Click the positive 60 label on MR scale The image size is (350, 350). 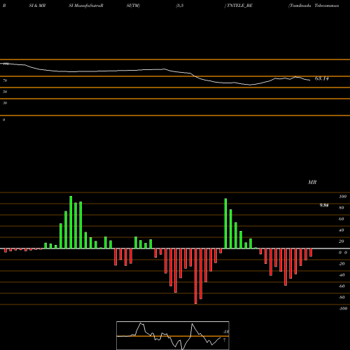(342, 219)
